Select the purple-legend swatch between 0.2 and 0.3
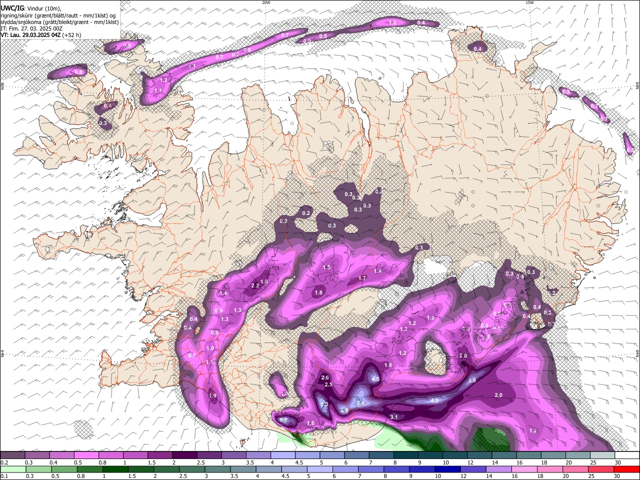 (12, 455)
